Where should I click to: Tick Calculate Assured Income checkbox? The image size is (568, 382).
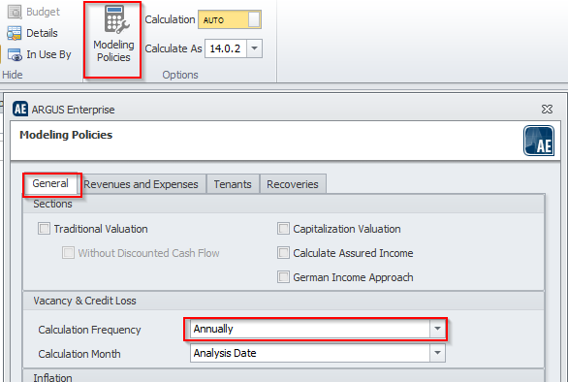[x=283, y=253]
